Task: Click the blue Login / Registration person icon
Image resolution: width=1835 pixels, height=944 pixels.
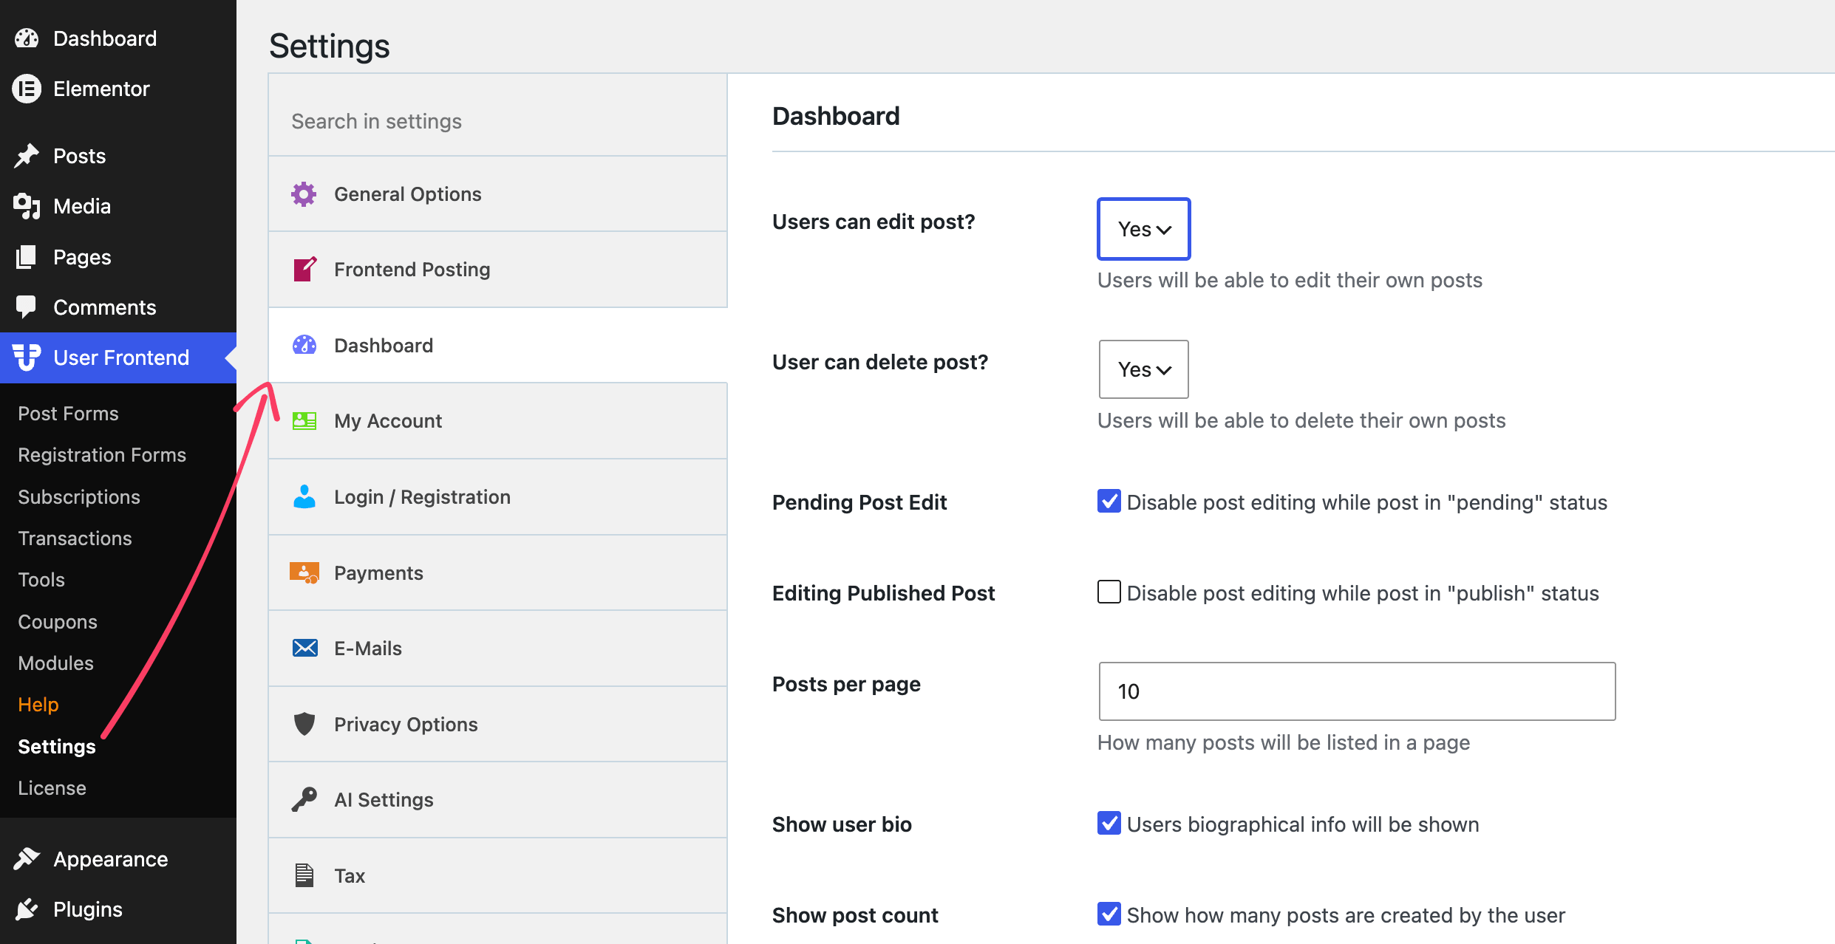Action: [x=304, y=496]
